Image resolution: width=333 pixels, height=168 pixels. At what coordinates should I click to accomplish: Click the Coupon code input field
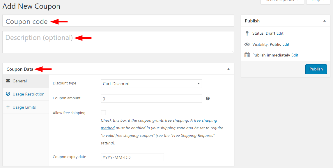118,21
